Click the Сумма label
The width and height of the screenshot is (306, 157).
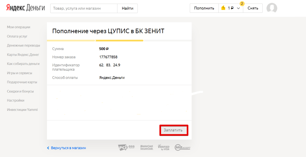click(58, 49)
